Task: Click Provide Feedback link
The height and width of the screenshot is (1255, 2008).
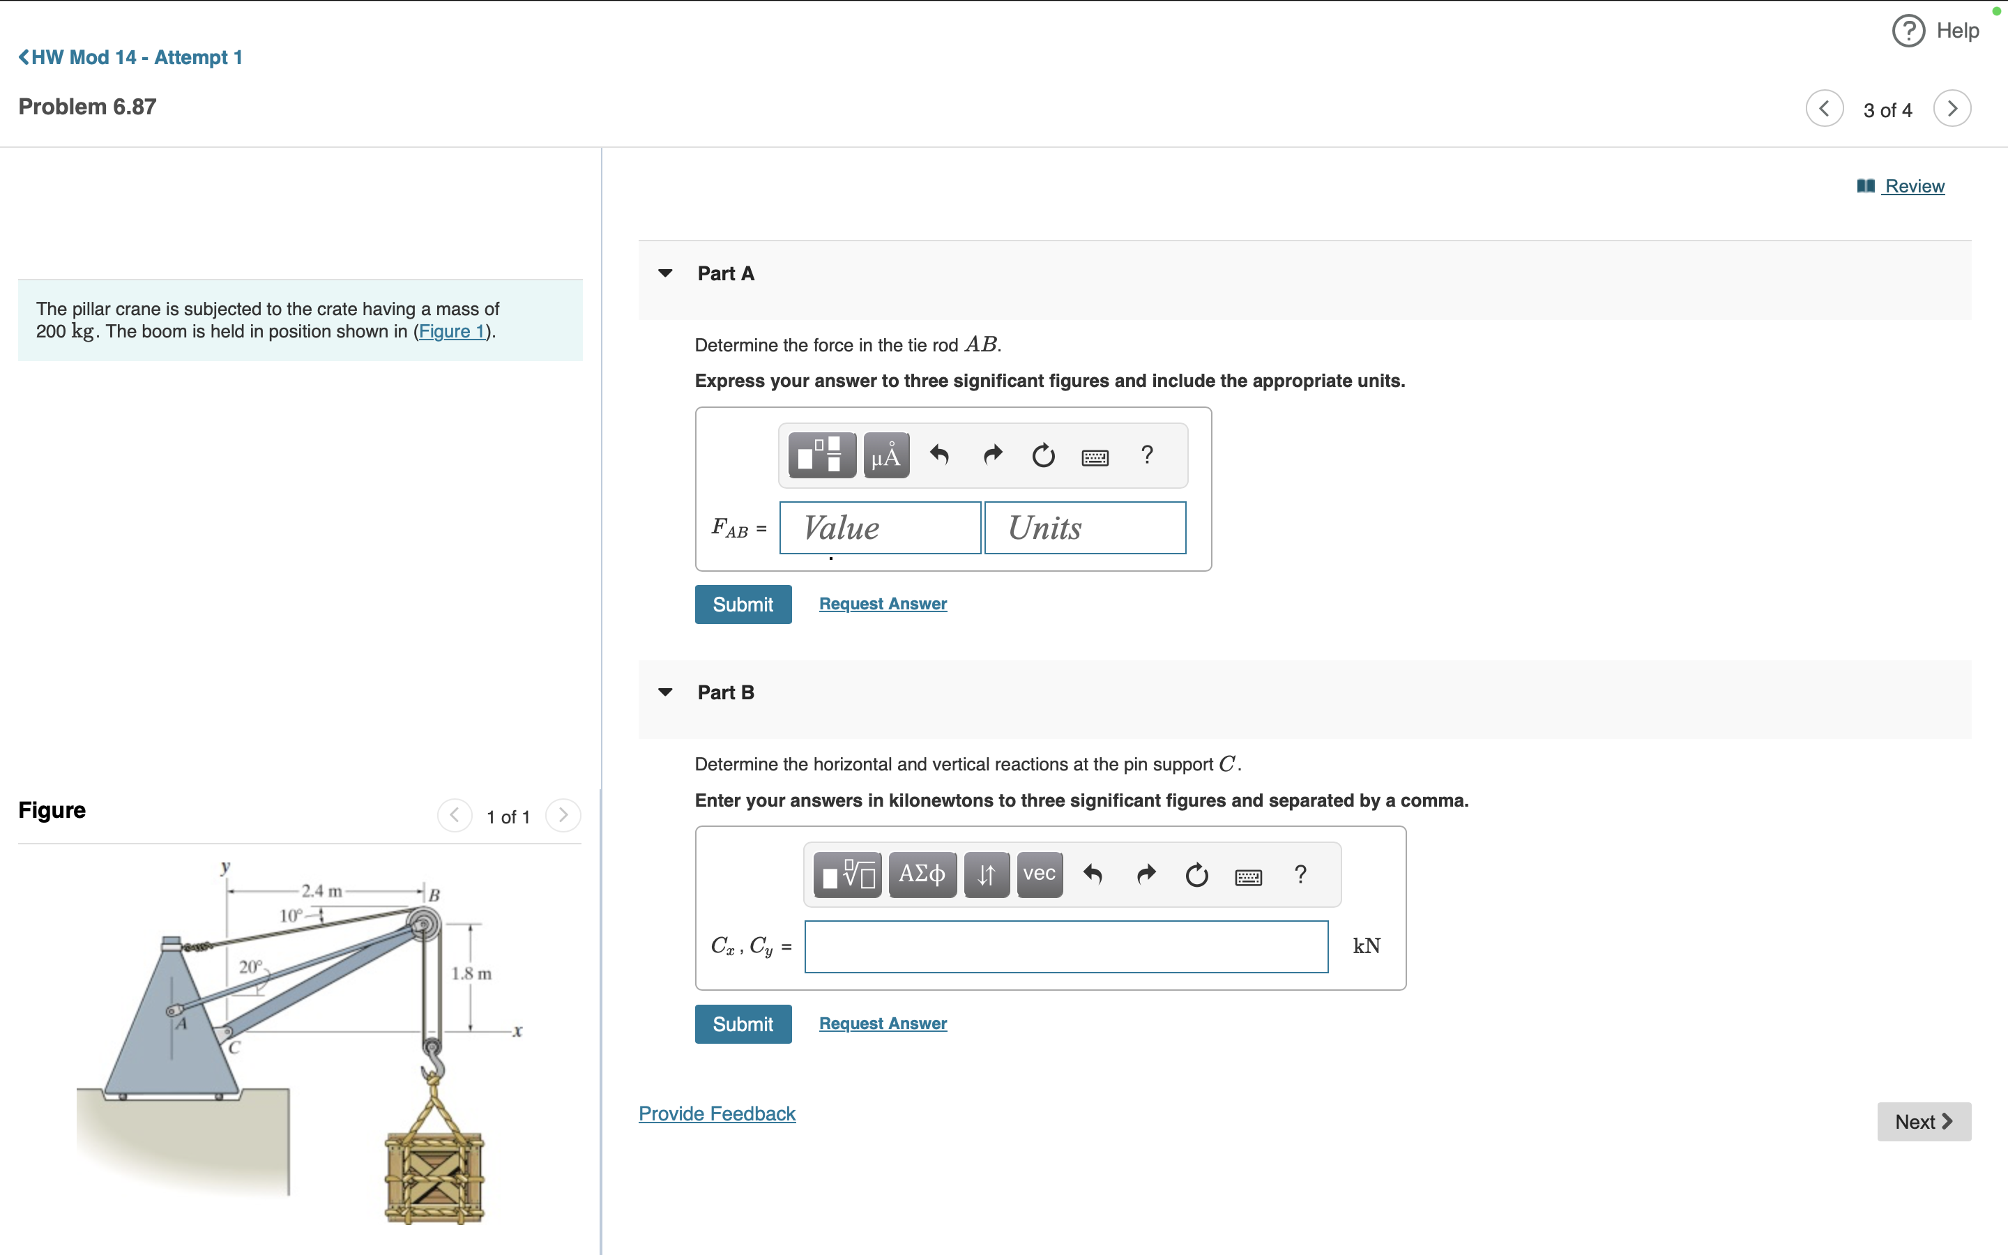Action: (x=716, y=1113)
